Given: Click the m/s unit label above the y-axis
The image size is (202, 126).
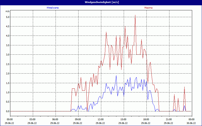Looking at the screenshot, I should point(7,11).
